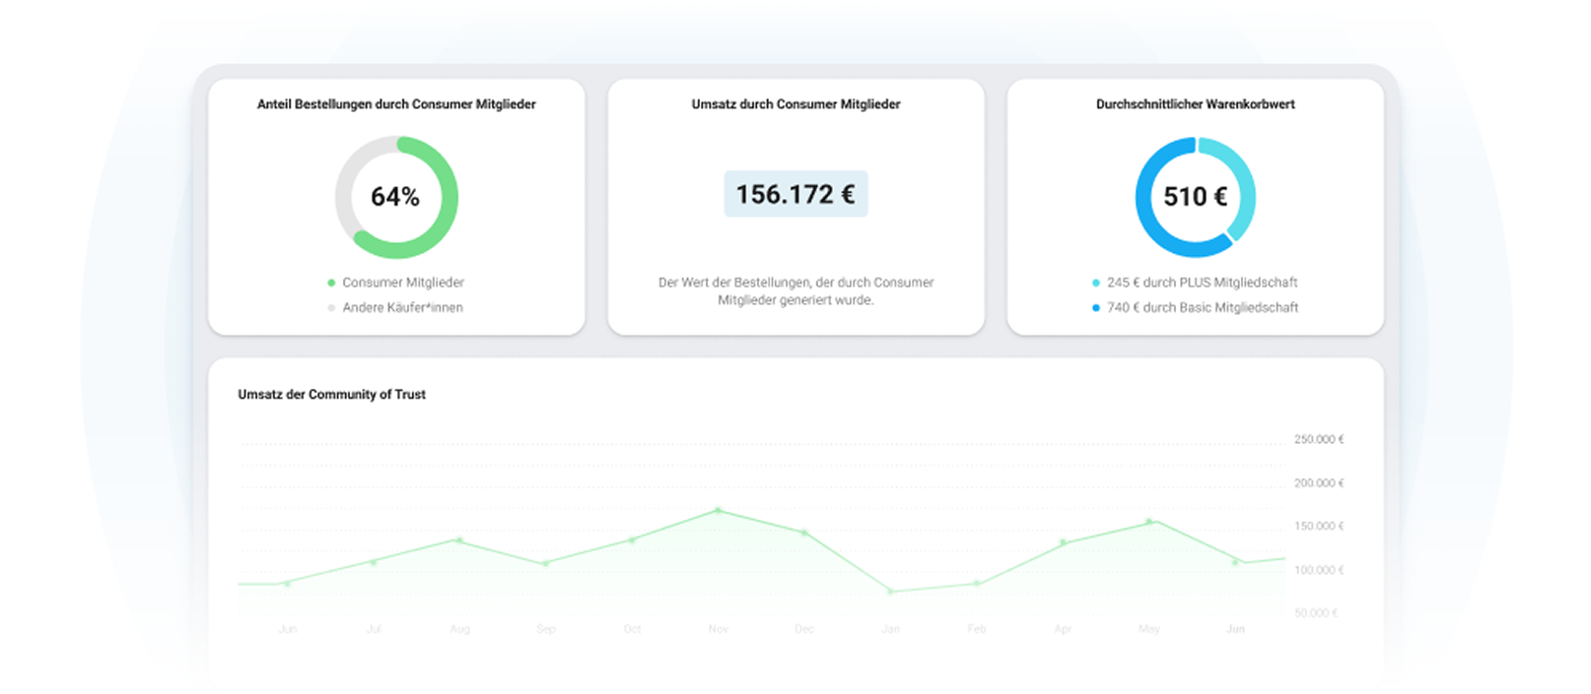Select the cyan 'PLUS Mitgliedschaft' legend dot
Screen dimensions: 1591x694
[1096, 283]
